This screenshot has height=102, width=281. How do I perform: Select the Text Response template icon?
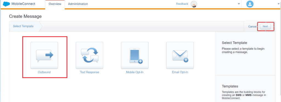[x=89, y=55]
